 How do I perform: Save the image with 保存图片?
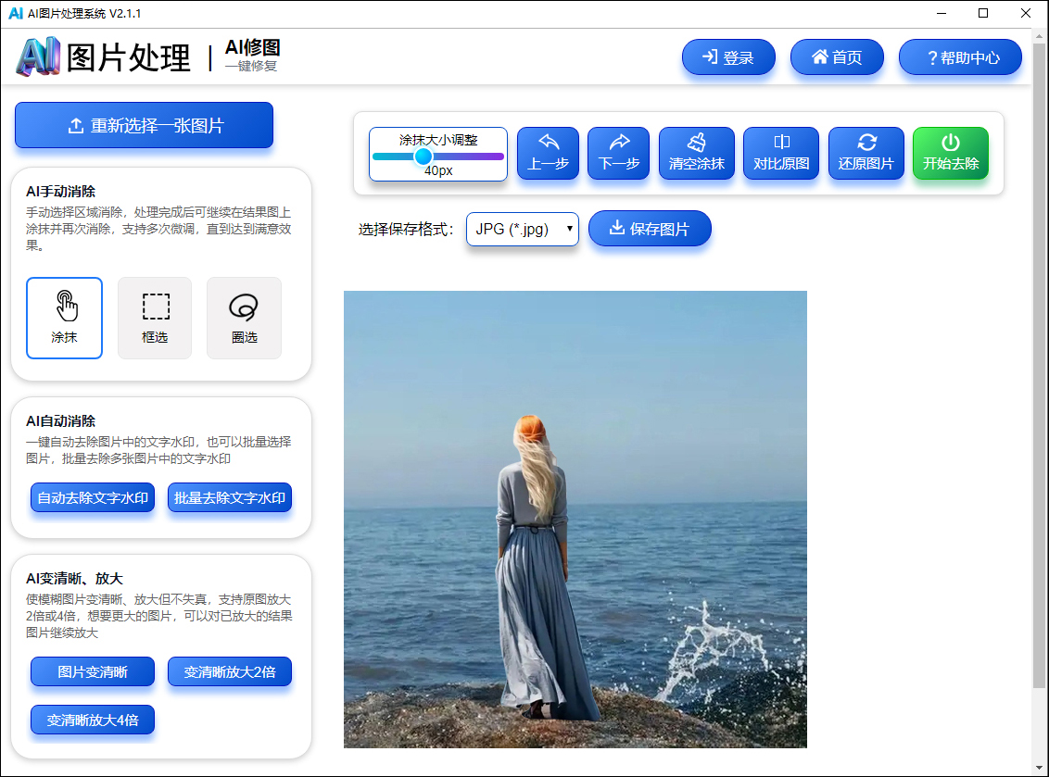650,229
